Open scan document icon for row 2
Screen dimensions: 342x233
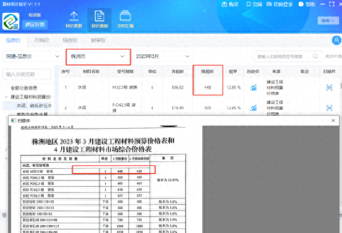[x=329, y=108]
